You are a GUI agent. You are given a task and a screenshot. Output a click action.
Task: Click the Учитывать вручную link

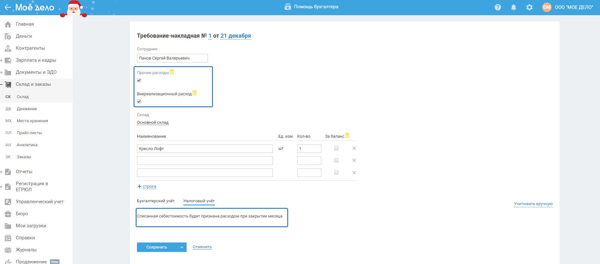pyautogui.click(x=533, y=204)
